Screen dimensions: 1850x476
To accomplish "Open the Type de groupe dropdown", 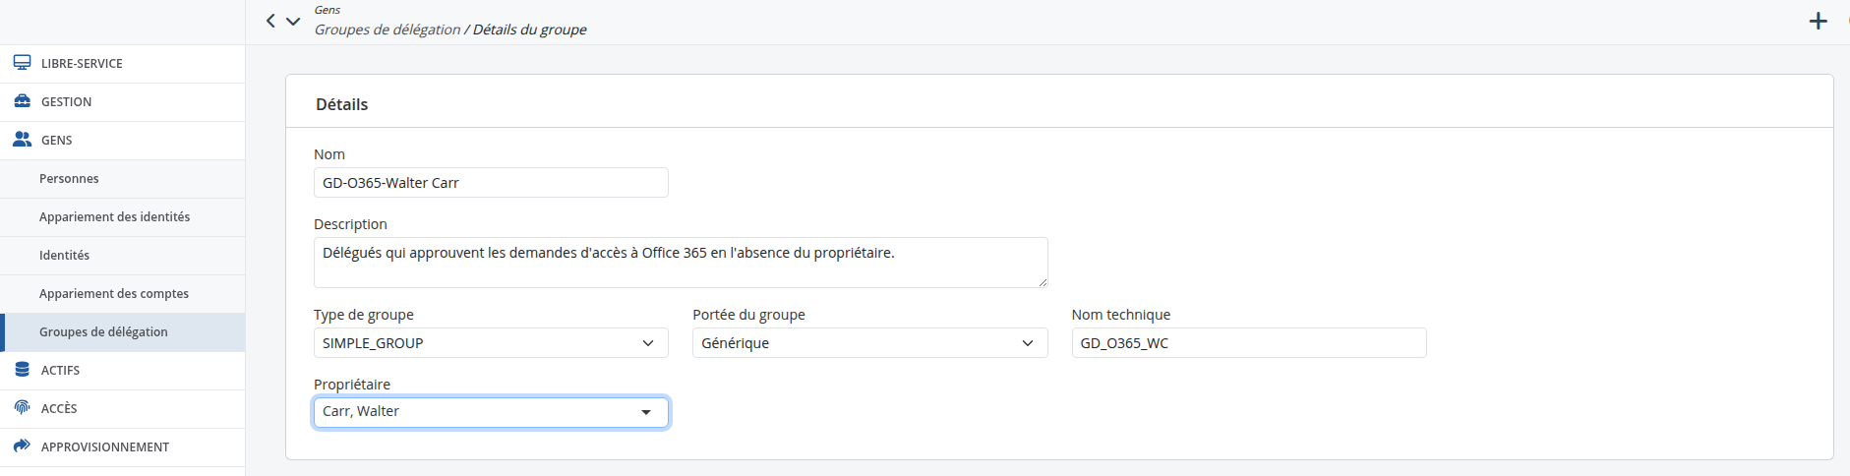I will [491, 342].
